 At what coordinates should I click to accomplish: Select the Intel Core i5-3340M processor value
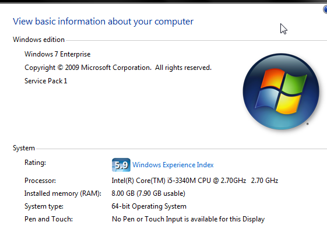click(x=195, y=181)
